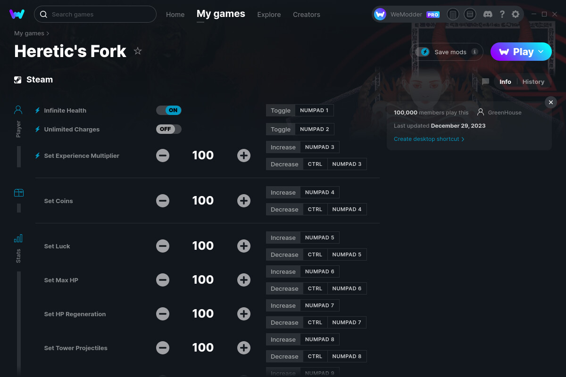Favorite Heretic's Fork using the star icon
The width and height of the screenshot is (566, 377).
coord(137,51)
